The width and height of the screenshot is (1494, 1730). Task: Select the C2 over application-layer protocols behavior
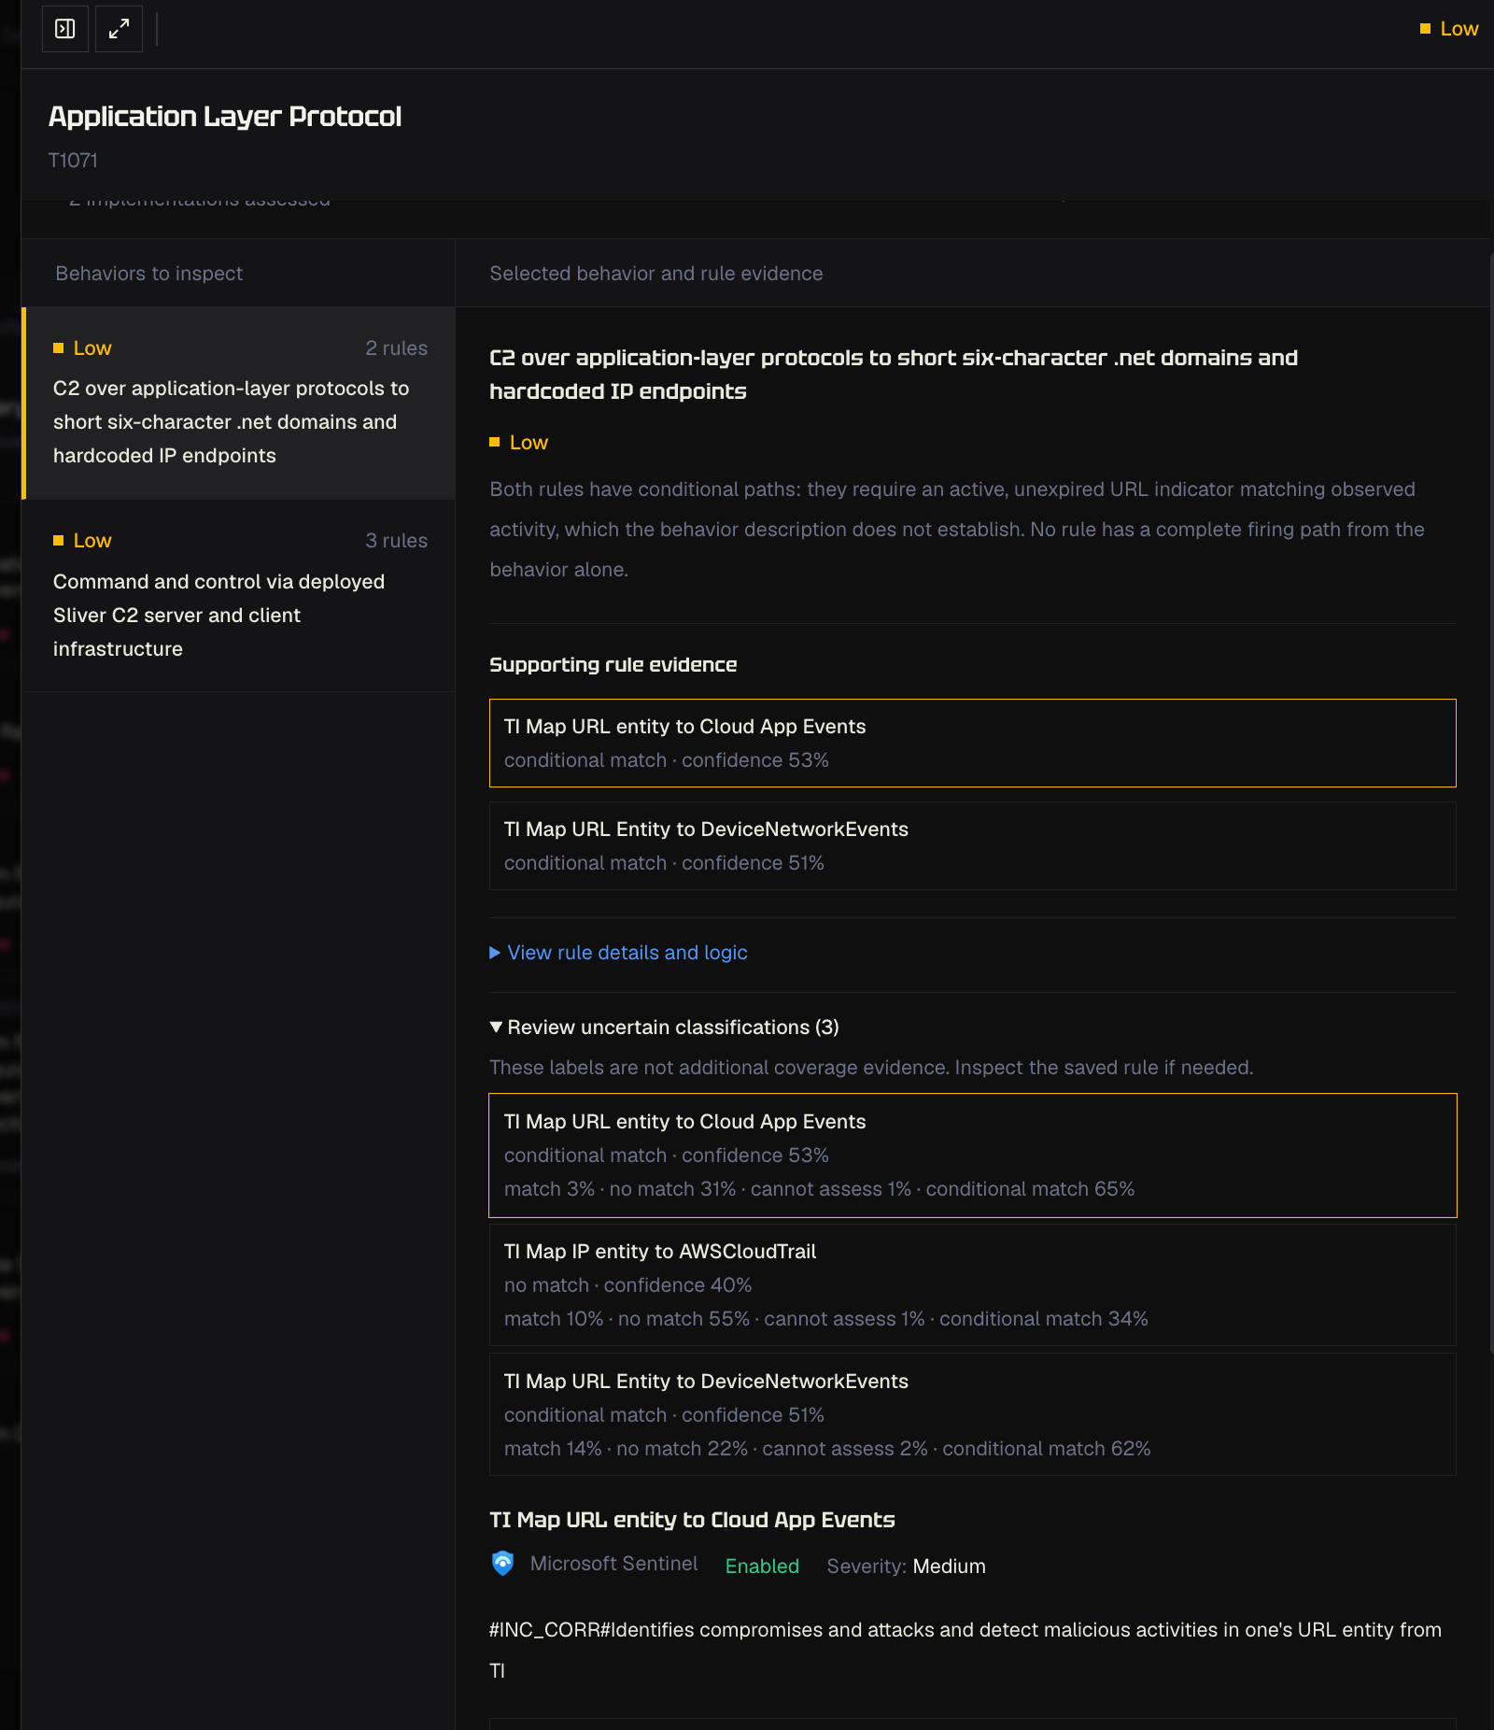coord(239,404)
